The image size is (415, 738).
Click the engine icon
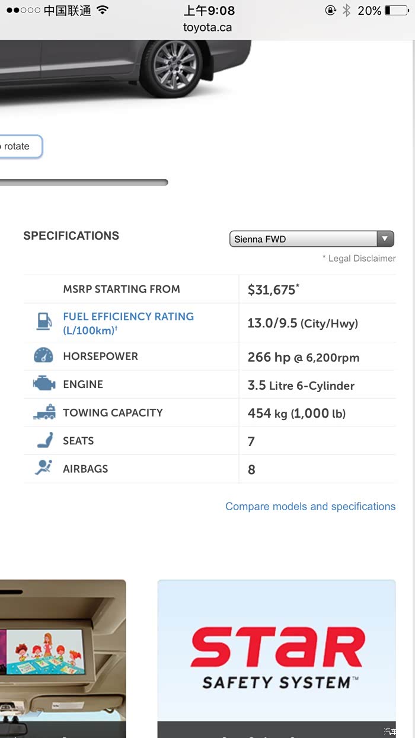click(x=44, y=384)
